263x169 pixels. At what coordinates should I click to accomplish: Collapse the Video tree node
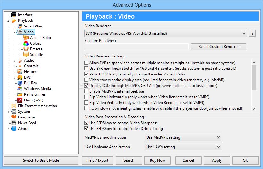click(x=15, y=32)
